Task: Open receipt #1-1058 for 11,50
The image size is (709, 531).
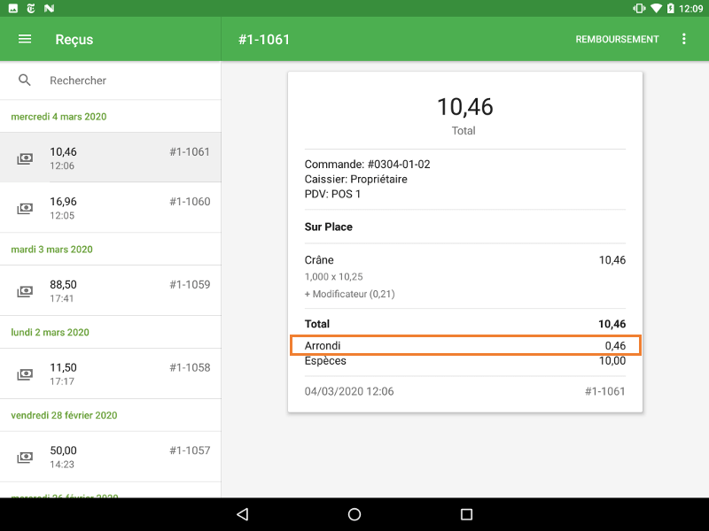Action: 111,373
